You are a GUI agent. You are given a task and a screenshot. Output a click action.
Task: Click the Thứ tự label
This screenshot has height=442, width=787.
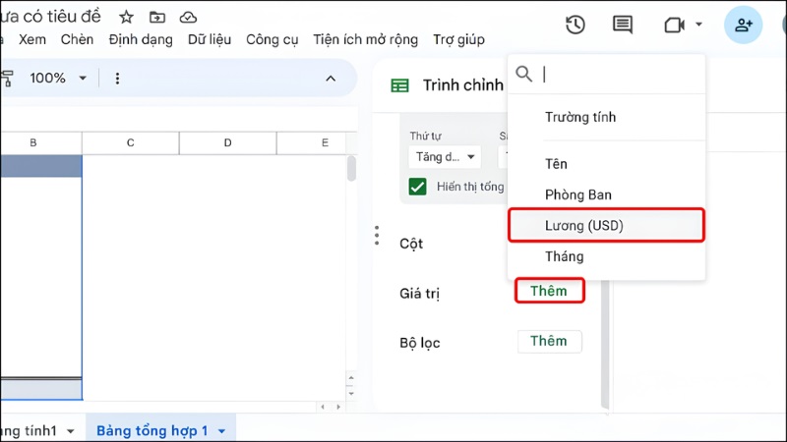point(426,137)
